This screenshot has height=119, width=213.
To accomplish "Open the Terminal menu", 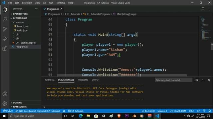I will click(61, 3).
